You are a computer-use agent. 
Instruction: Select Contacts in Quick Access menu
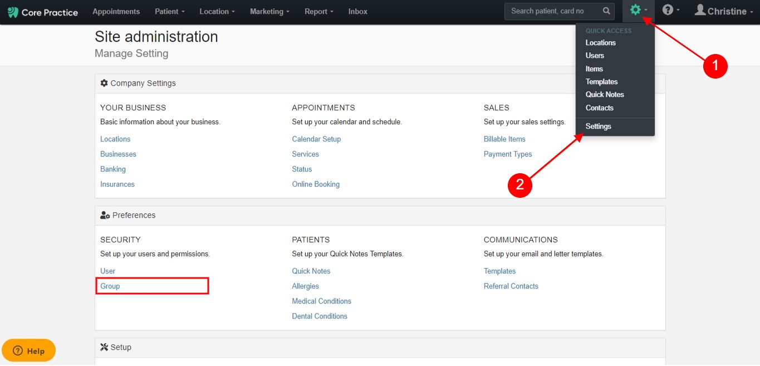[x=599, y=108]
